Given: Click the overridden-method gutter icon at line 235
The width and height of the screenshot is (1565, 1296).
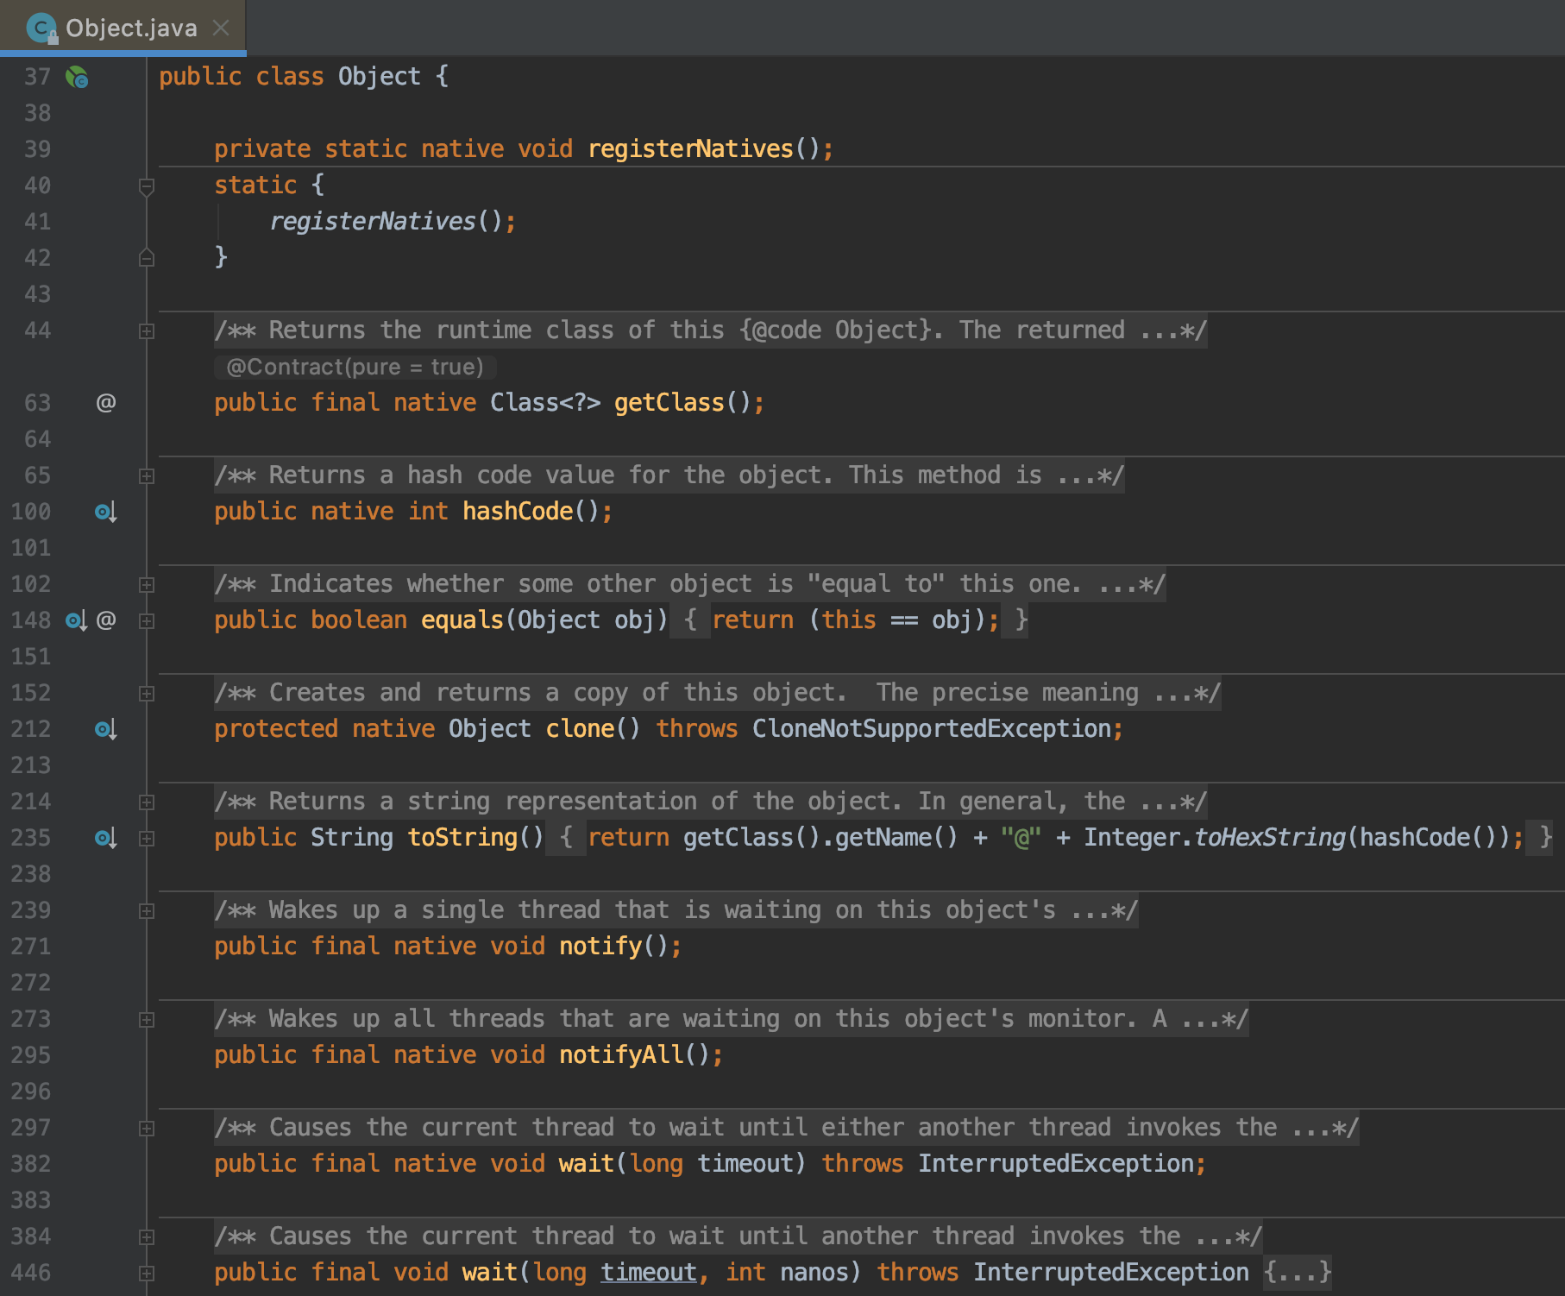Looking at the screenshot, I should pyautogui.click(x=105, y=838).
